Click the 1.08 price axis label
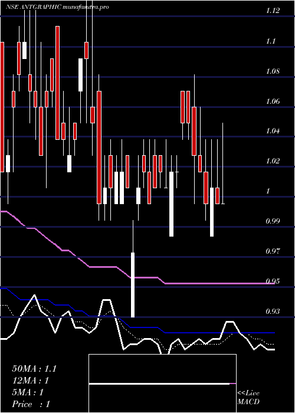The image size is (295, 413). tap(273, 71)
